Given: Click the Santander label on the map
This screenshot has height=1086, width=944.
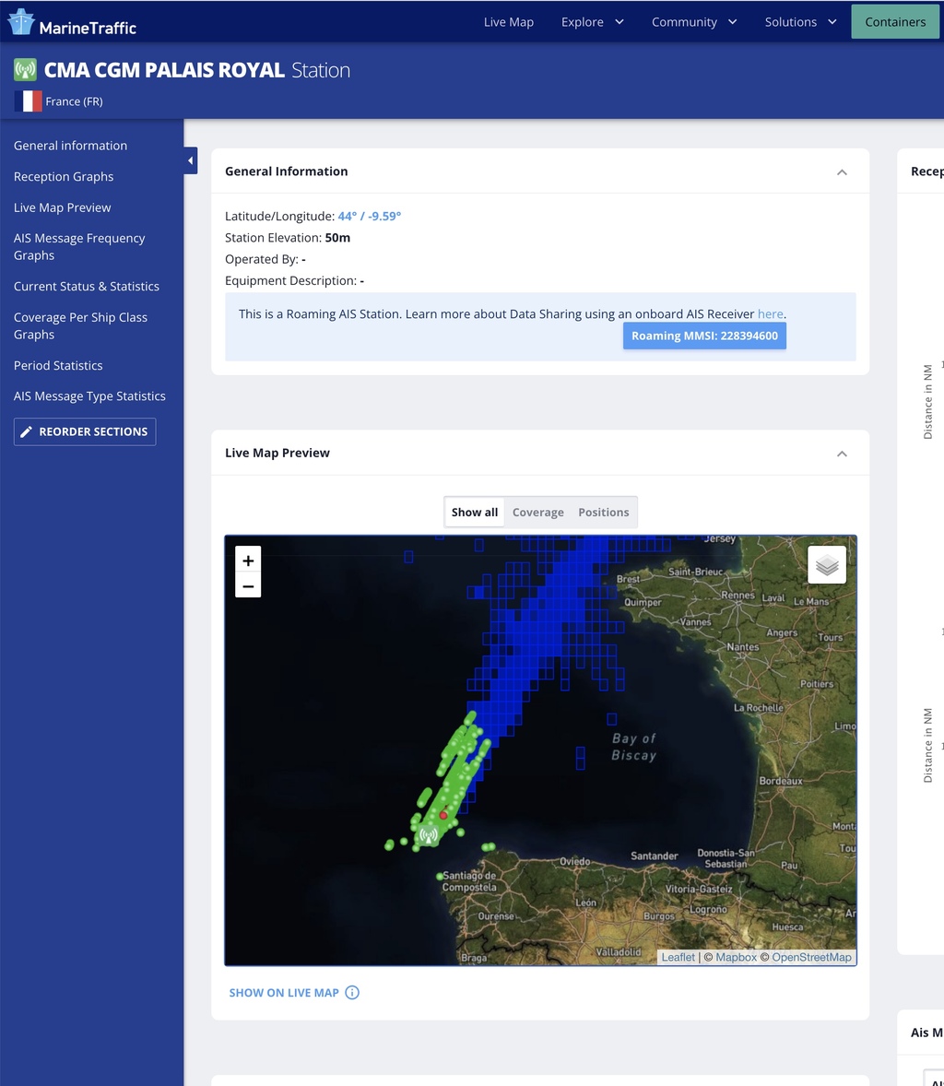Looking at the screenshot, I should coord(654,856).
